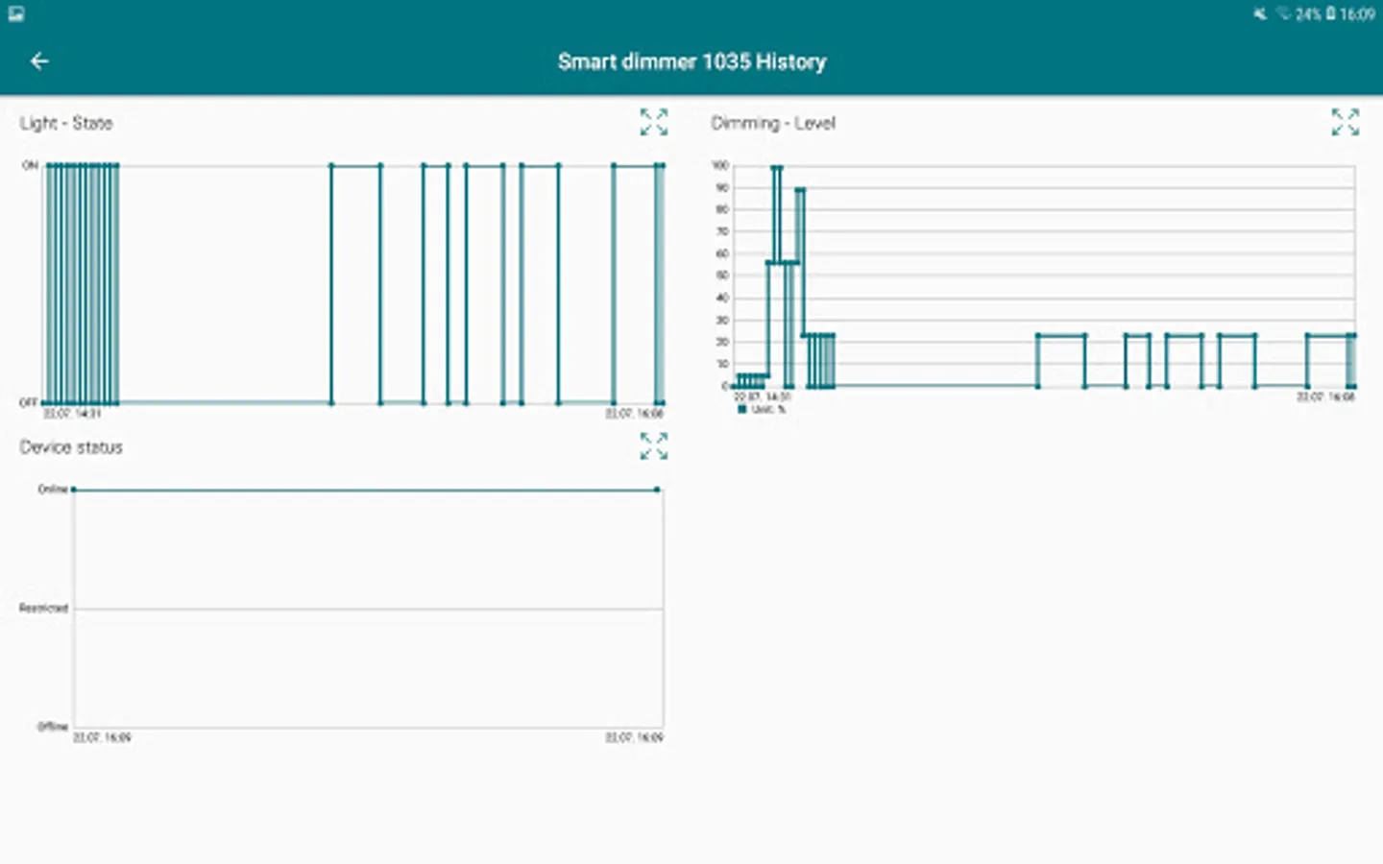Click the Light - State chart plot area
Screen dimensions: 1383x864
pyautogui.click(x=353, y=284)
